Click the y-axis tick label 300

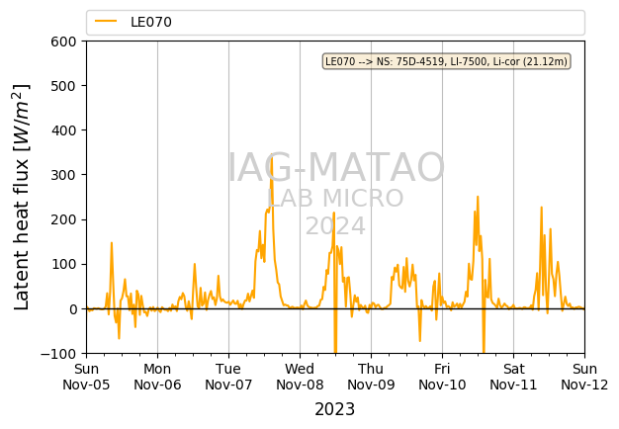pos(63,175)
